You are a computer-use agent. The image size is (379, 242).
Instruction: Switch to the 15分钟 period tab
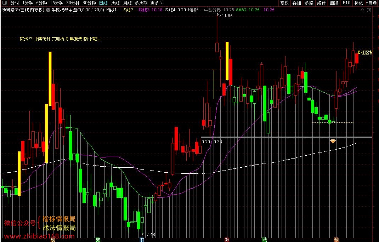click(57, 3)
